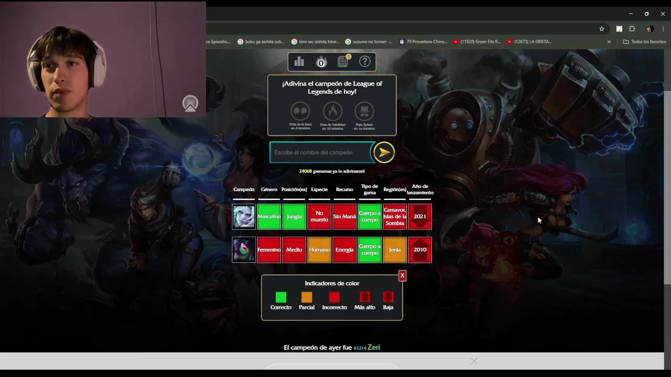Submit guess with the yellow arrow button
This screenshot has width=671, height=377.
click(384, 152)
